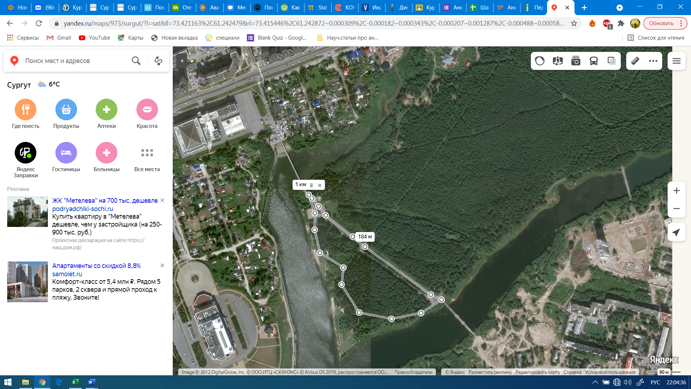The width and height of the screenshot is (691, 389).
Task: Click the route builder icon
Action: tap(158, 61)
